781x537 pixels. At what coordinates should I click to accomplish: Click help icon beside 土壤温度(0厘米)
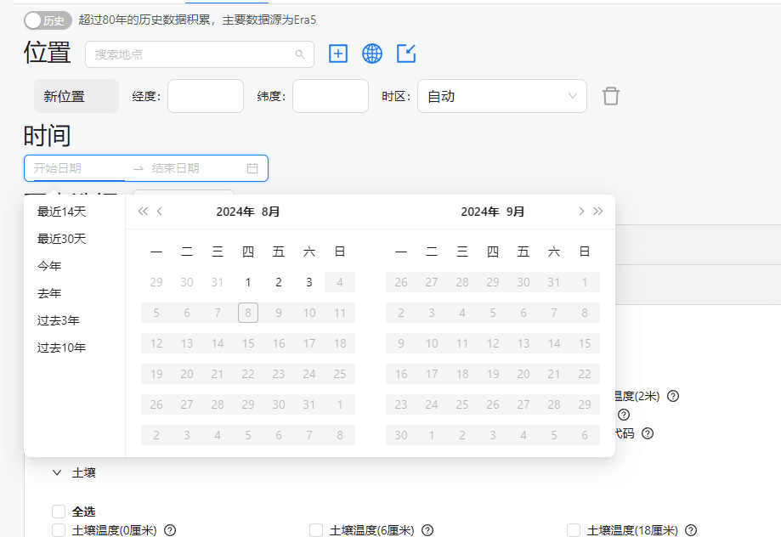point(170,530)
